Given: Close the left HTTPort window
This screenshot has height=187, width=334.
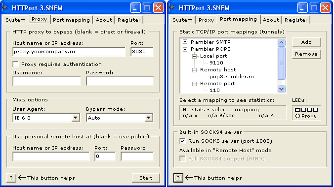Looking at the screenshot, I should [158, 8].
